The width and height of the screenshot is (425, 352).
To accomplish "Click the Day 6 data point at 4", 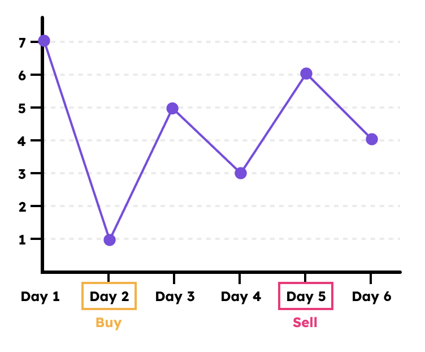I will click(x=371, y=139).
